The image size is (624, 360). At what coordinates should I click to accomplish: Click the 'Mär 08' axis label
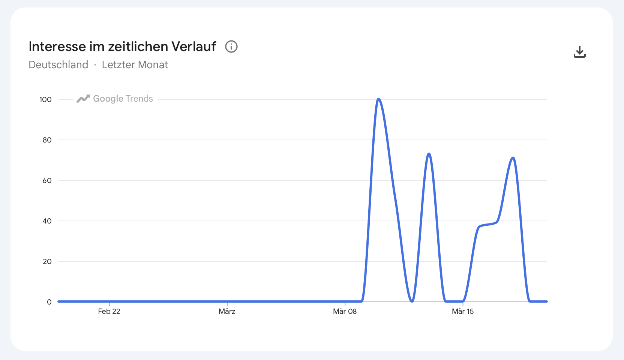tap(345, 311)
